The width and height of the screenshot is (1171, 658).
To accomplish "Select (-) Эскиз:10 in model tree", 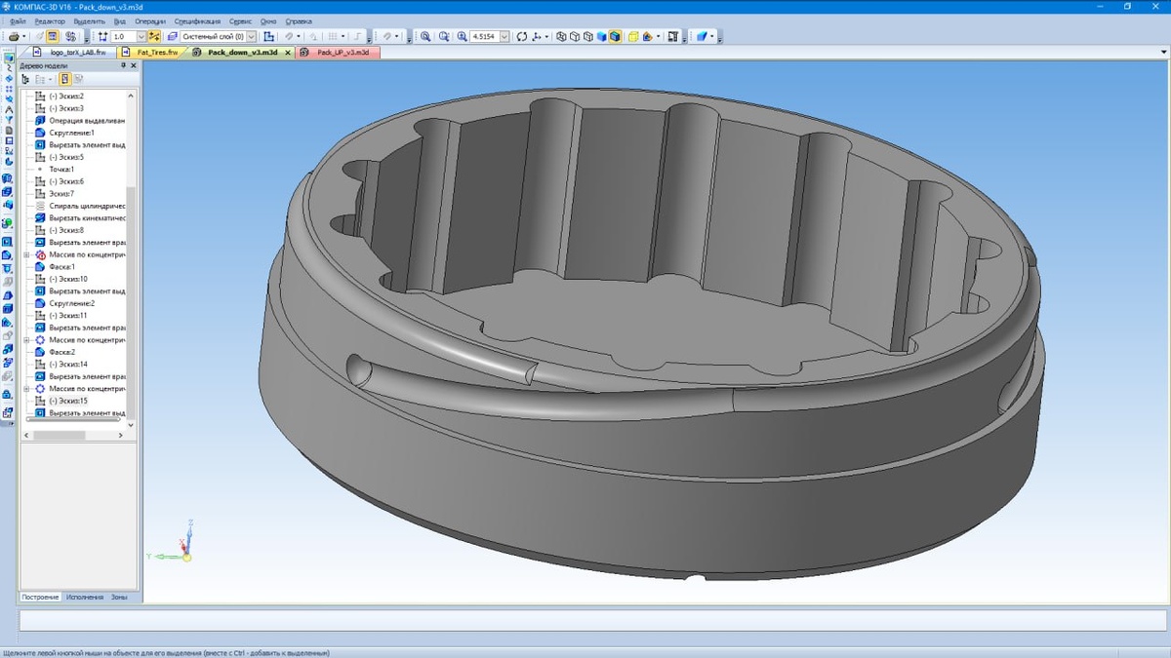I will coord(68,279).
